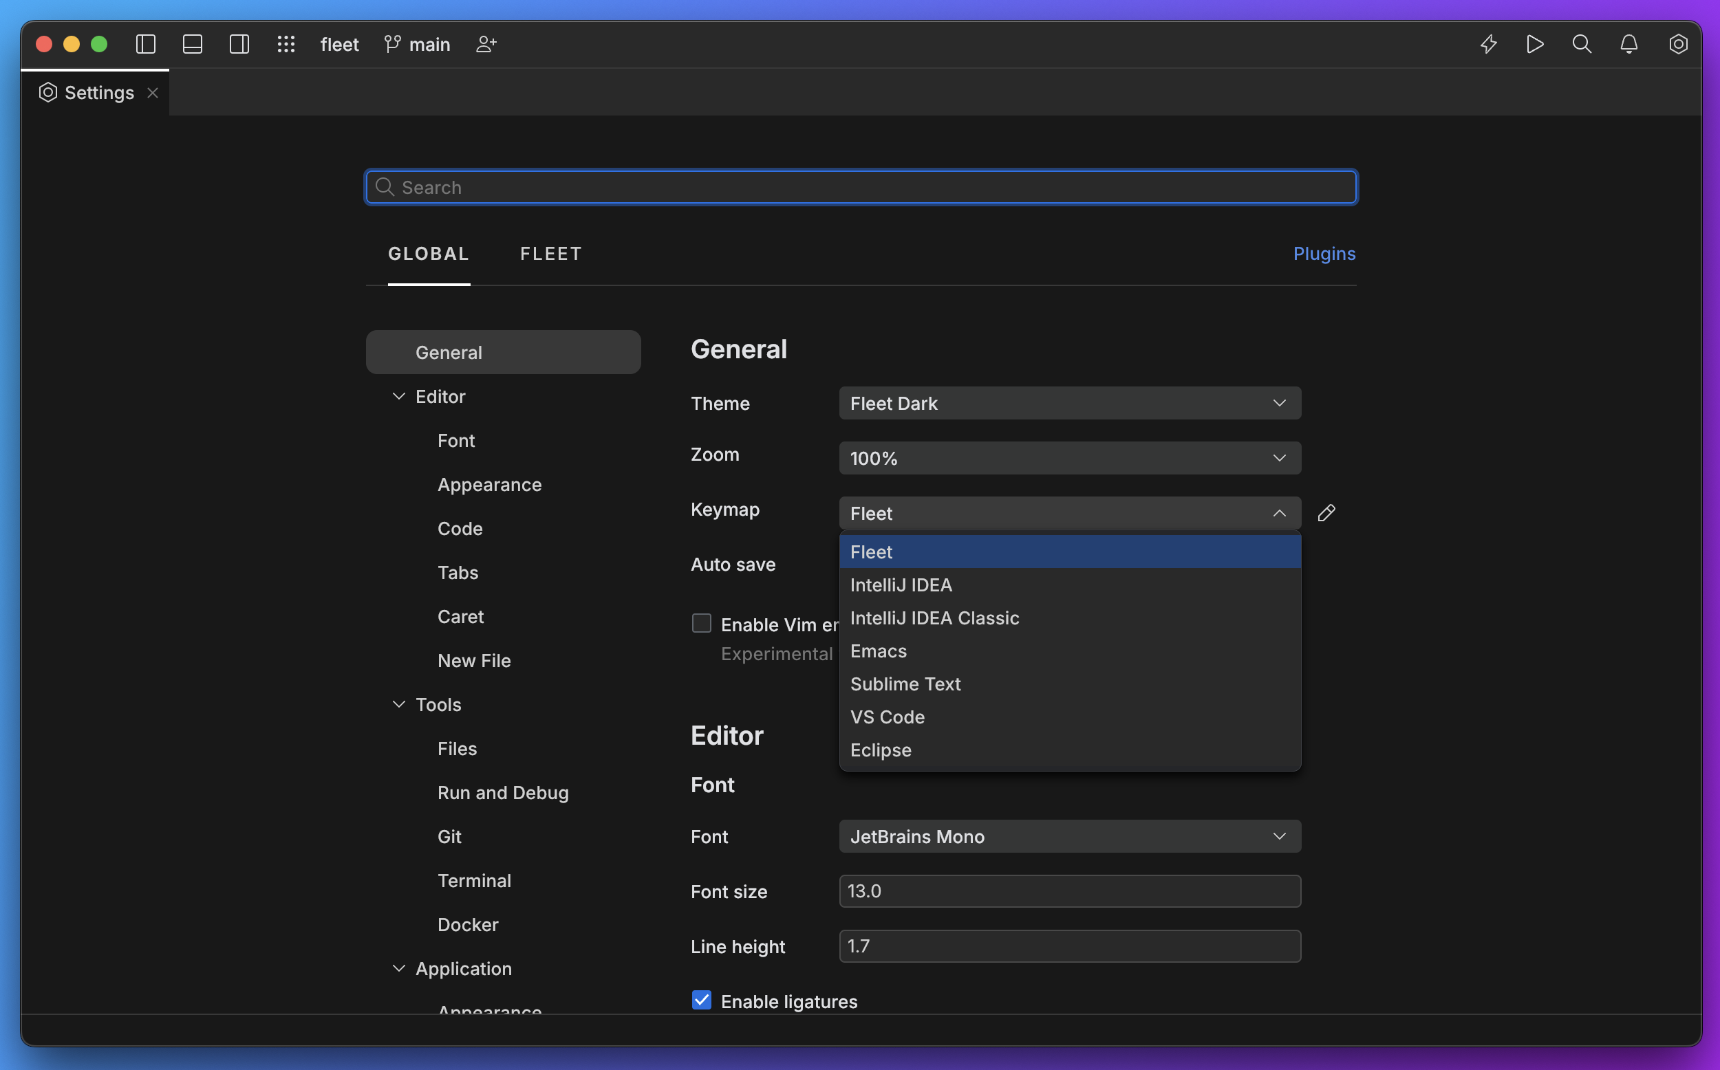This screenshot has width=1720, height=1070.
Task: Open Terminal settings in sidebar
Action: (x=473, y=880)
